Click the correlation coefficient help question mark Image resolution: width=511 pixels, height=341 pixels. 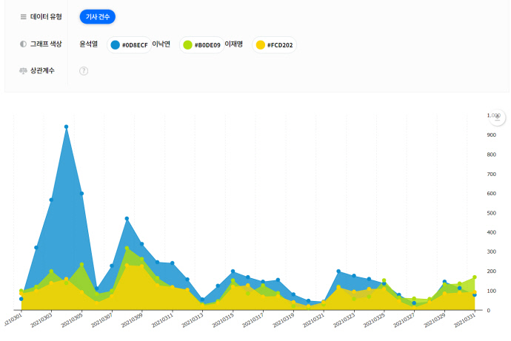(84, 71)
